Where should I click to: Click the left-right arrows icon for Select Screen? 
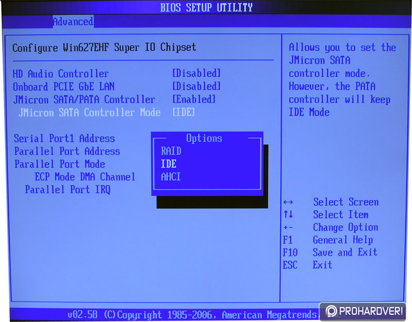(x=288, y=202)
